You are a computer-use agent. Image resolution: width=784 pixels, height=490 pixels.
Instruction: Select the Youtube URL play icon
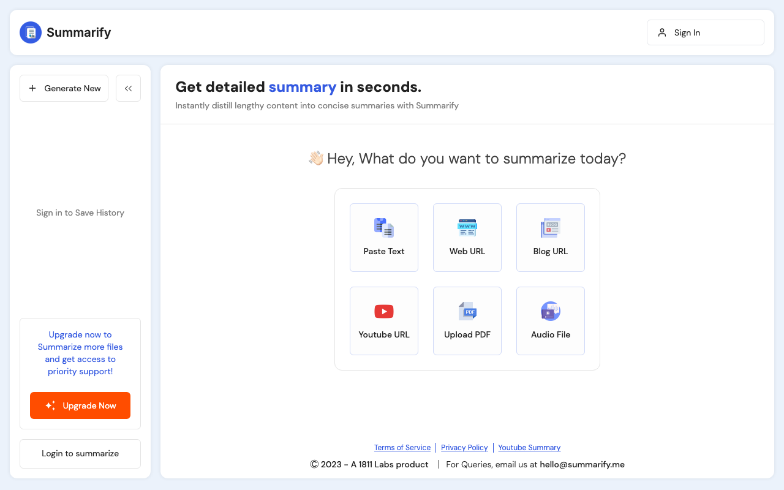tap(384, 311)
